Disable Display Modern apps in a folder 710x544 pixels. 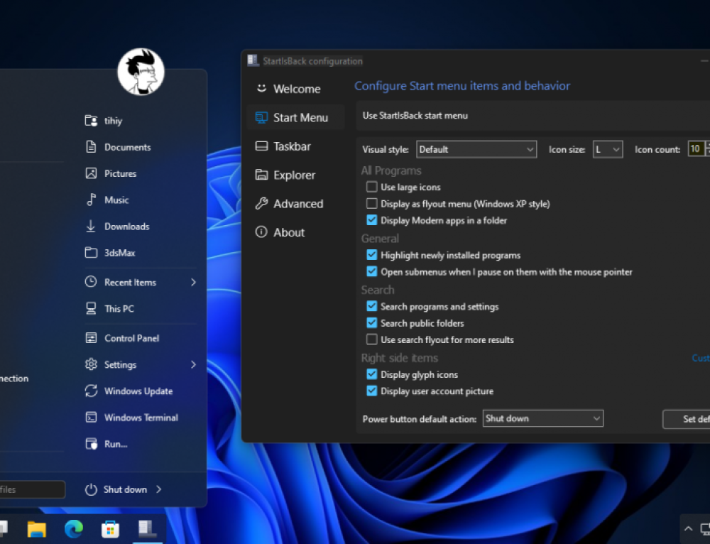tap(371, 220)
